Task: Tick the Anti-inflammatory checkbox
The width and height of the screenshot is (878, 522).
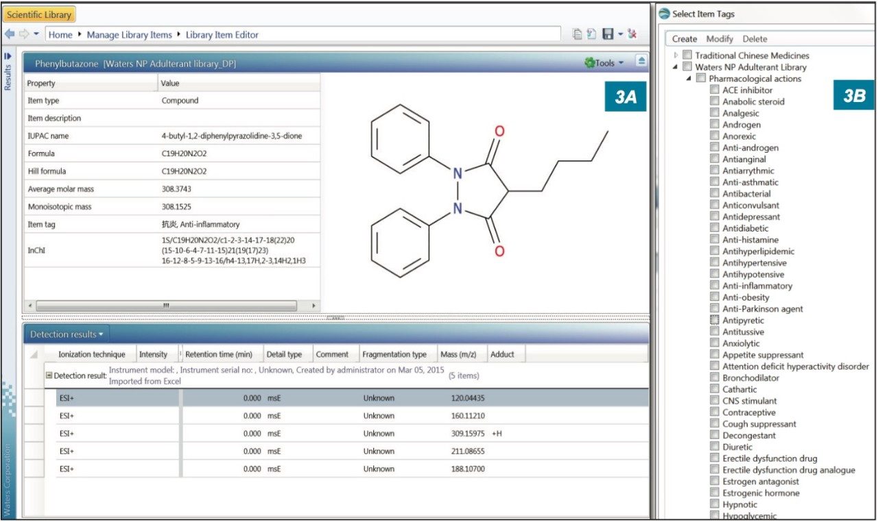Action: (714, 286)
